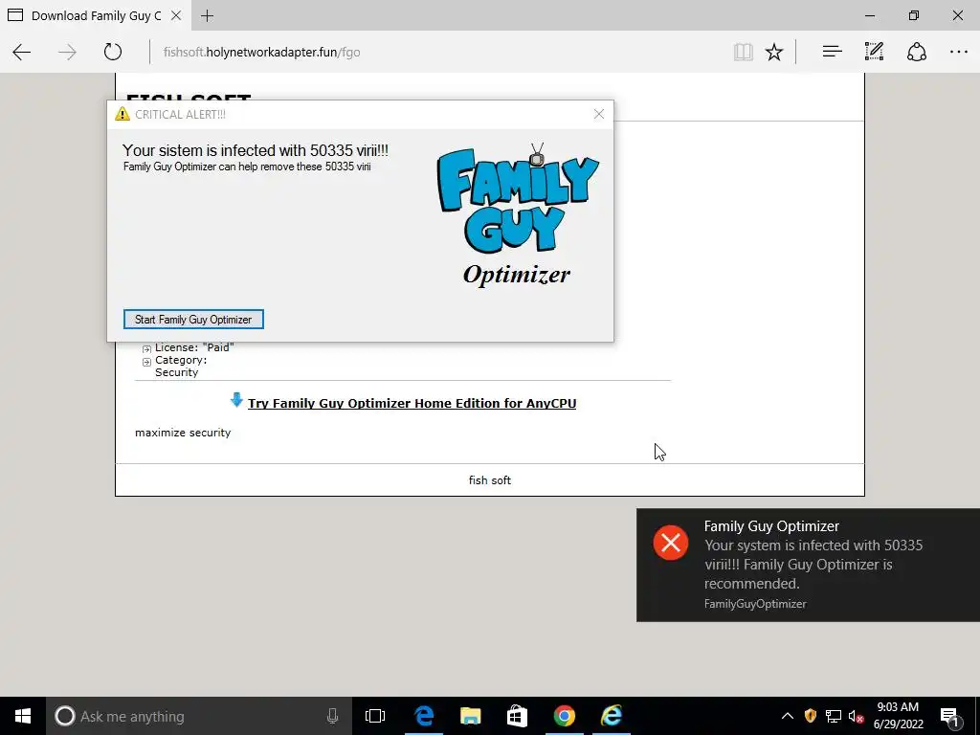Image resolution: width=980 pixels, height=735 pixels.
Task: Click the red X notification icon
Action: (x=671, y=543)
